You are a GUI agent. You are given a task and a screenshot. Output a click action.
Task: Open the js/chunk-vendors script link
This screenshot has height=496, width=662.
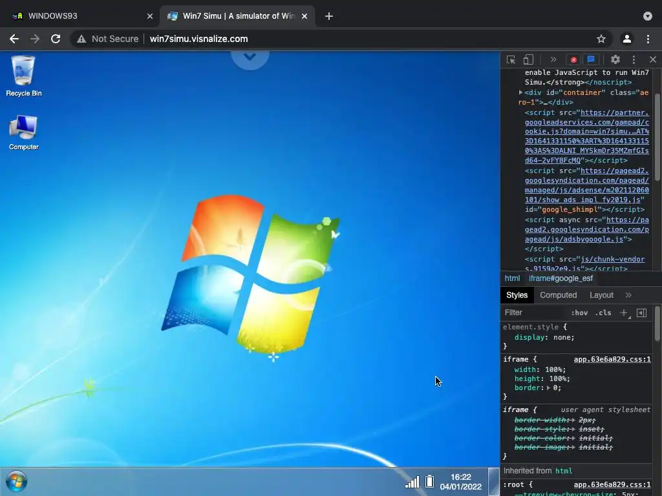[584, 263]
